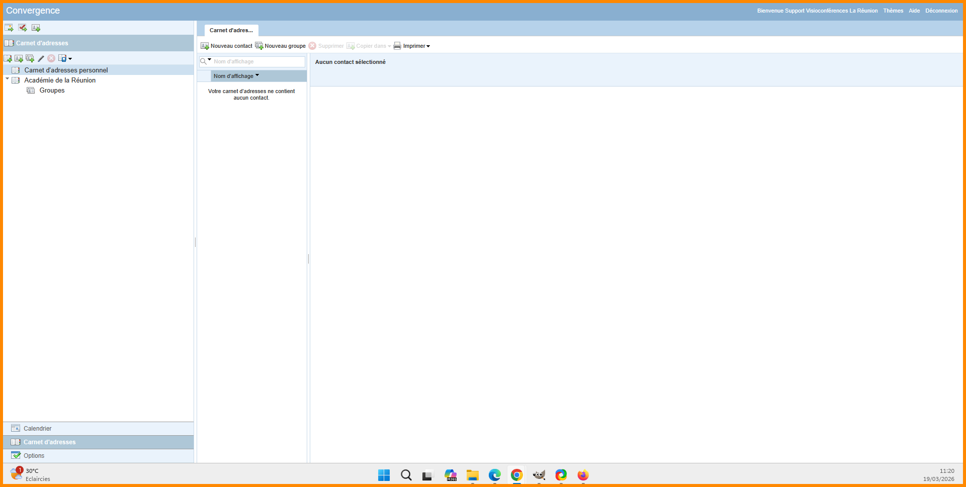Image resolution: width=966 pixels, height=487 pixels.
Task: Click the printer icon beside Imprimer
Action: [397, 46]
